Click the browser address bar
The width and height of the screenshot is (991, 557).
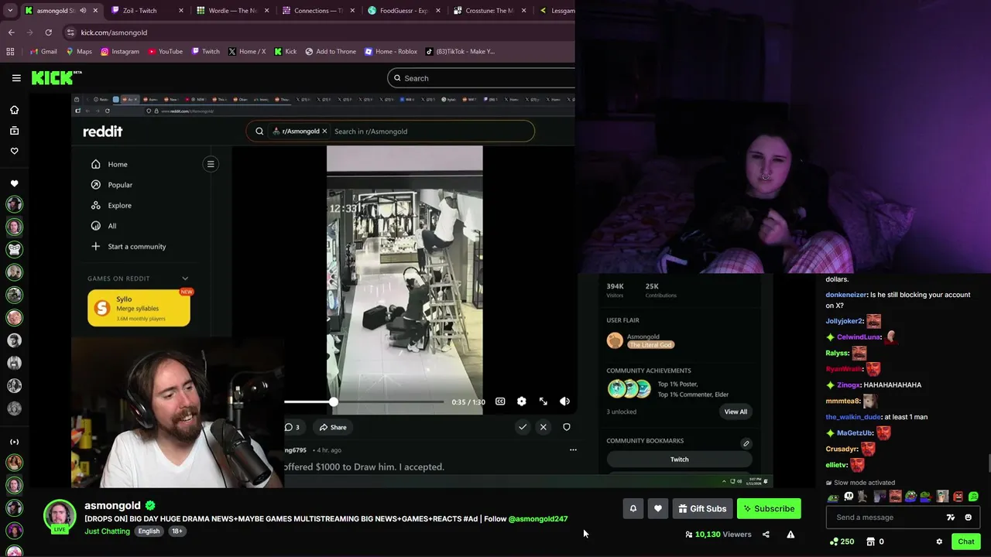click(317, 32)
